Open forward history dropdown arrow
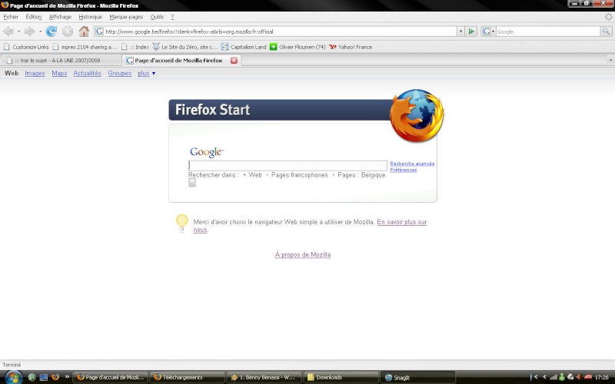 [x=40, y=31]
